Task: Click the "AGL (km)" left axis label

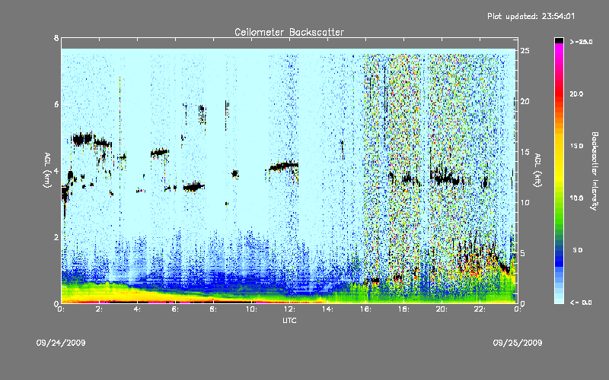Action: pyautogui.click(x=47, y=170)
